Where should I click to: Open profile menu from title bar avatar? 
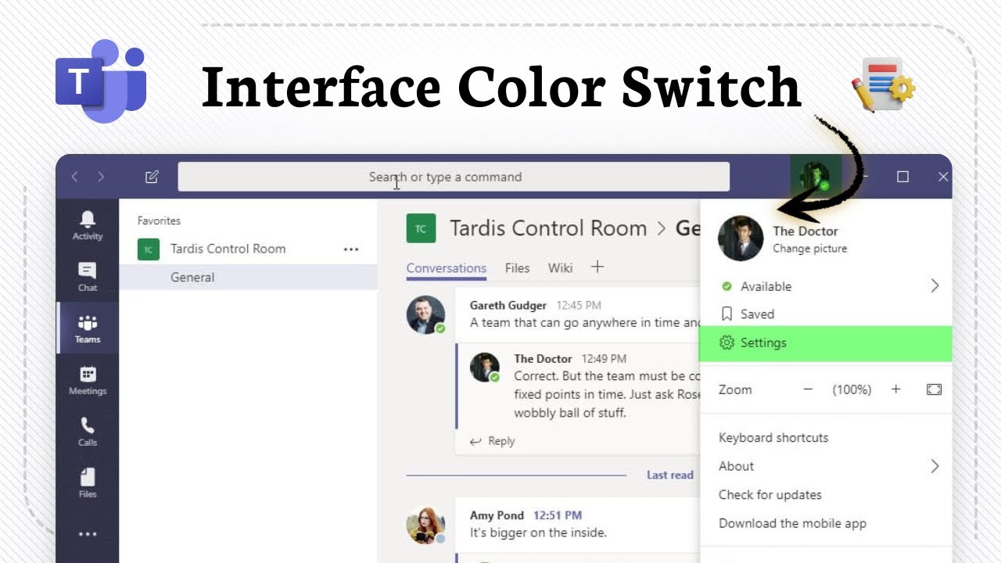[x=816, y=176]
